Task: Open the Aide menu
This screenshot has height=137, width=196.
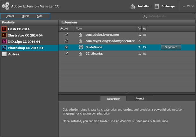Action: (40, 16)
